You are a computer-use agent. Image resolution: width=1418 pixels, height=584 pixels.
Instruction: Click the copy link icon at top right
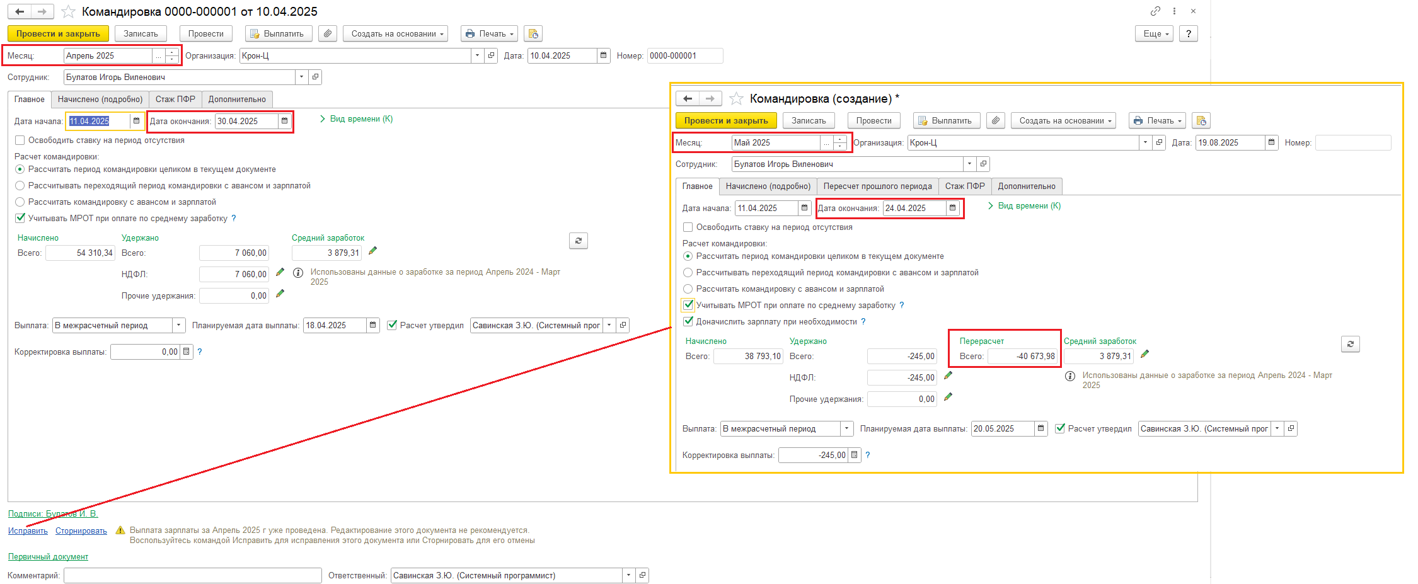(1155, 11)
